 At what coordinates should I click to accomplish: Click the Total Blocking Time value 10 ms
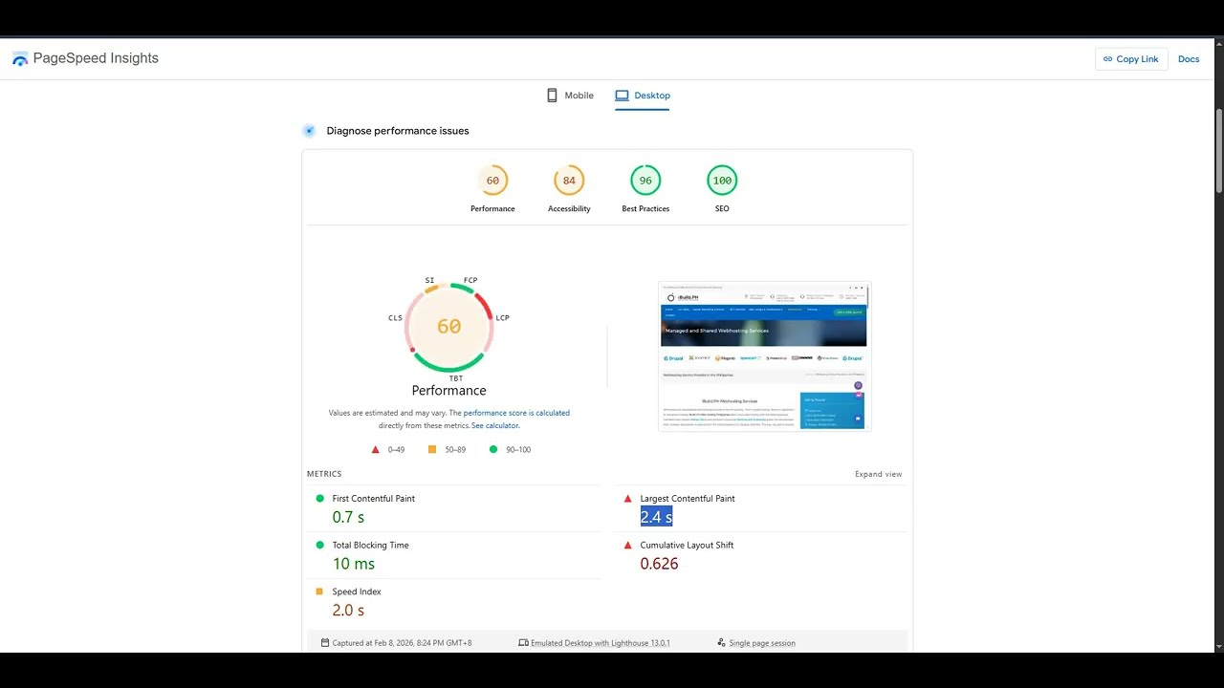click(x=354, y=564)
